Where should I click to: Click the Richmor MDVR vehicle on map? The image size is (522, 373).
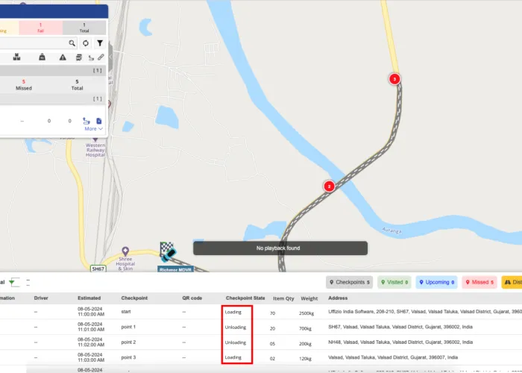[169, 254]
